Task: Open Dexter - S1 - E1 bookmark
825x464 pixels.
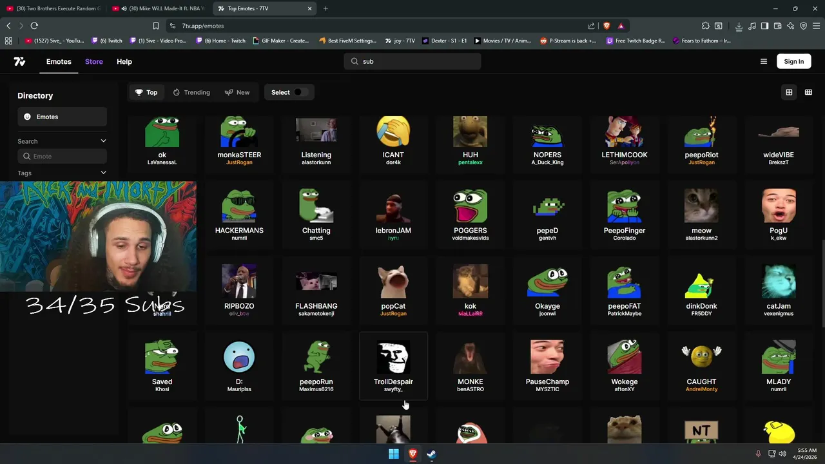Action: (444, 41)
